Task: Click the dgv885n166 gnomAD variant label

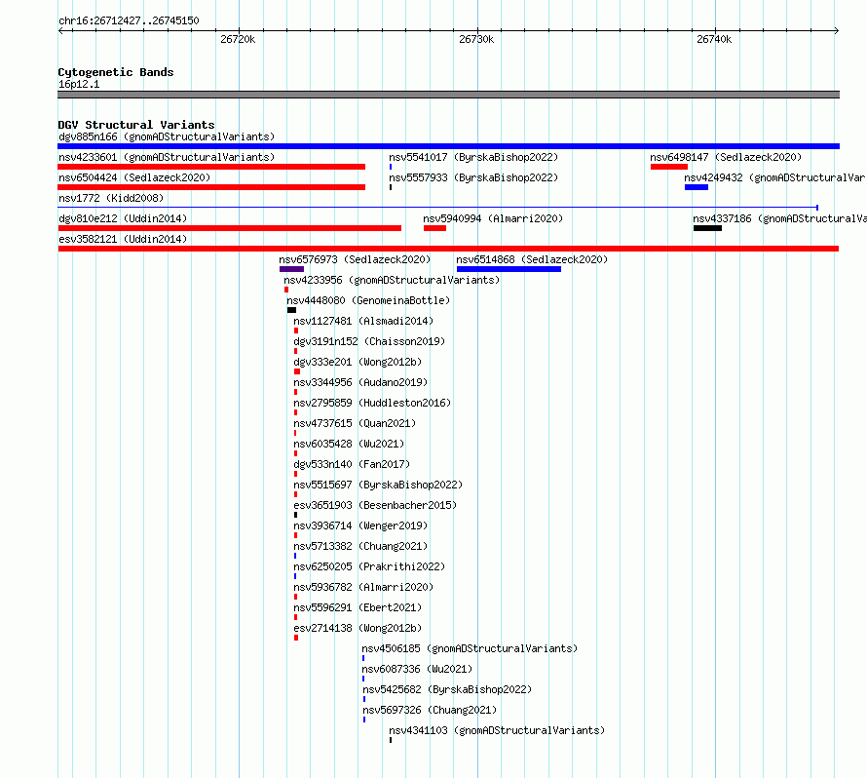Action: [x=167, y=136]
